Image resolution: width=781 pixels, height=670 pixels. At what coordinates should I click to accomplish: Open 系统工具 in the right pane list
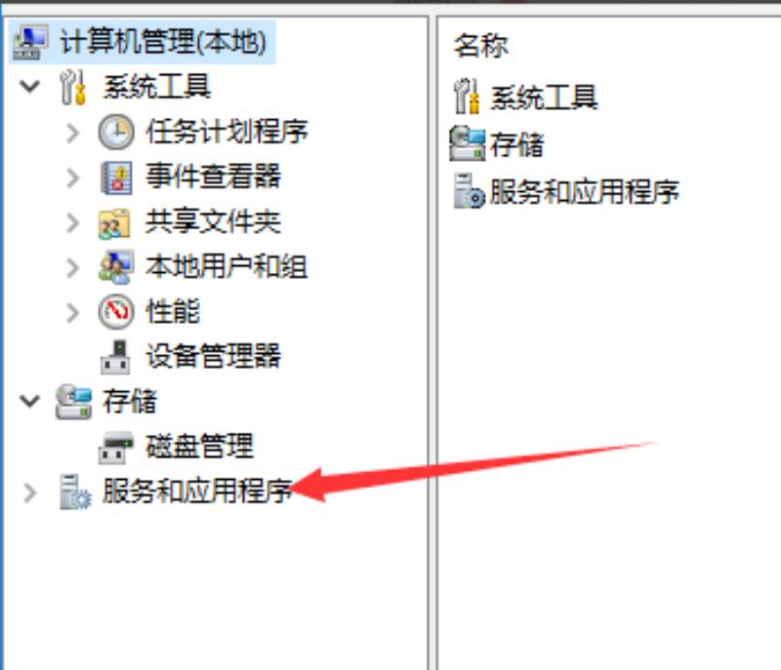[545, 97]
